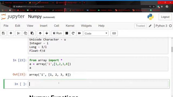Open the Maps bookmark

coord(30,10)
